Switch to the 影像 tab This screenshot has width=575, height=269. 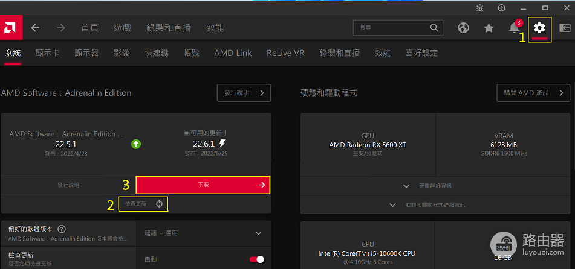(x=122, y=53)
